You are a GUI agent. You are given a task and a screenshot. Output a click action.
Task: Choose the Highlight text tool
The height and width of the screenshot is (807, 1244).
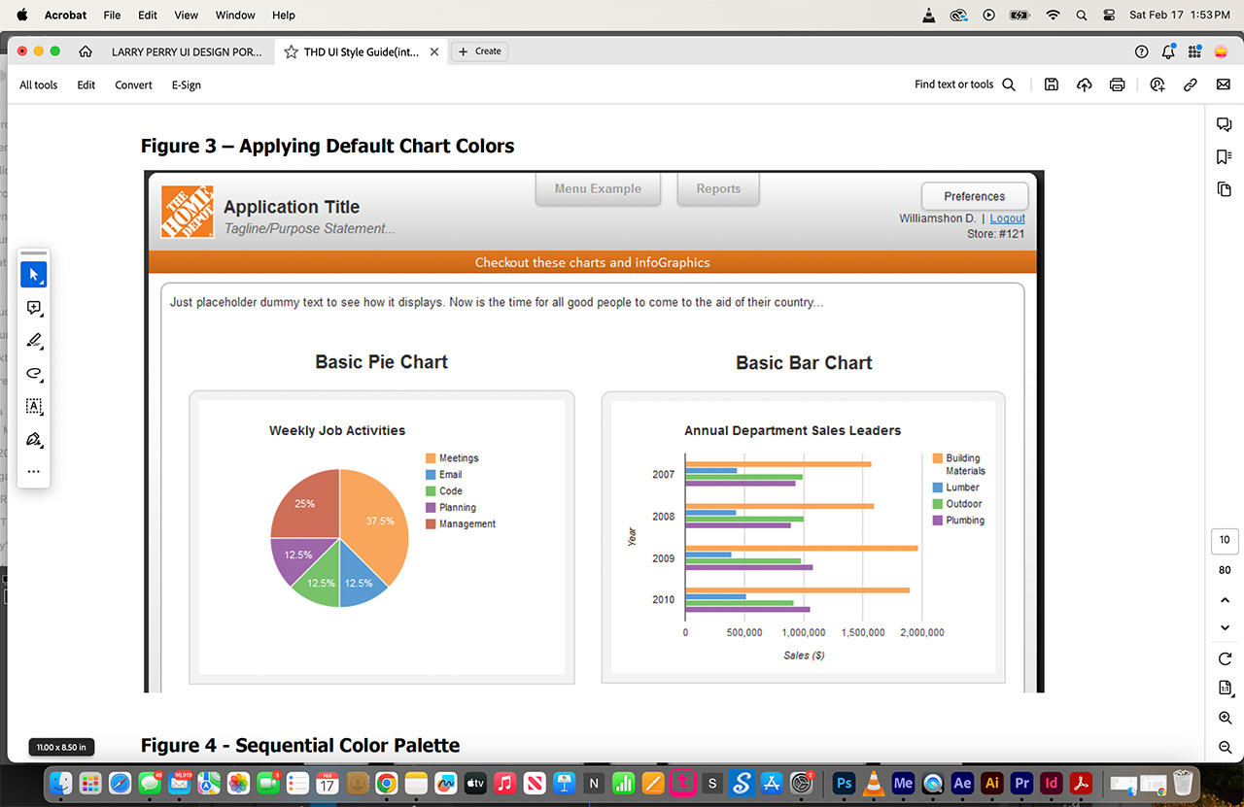coord(33,341)
